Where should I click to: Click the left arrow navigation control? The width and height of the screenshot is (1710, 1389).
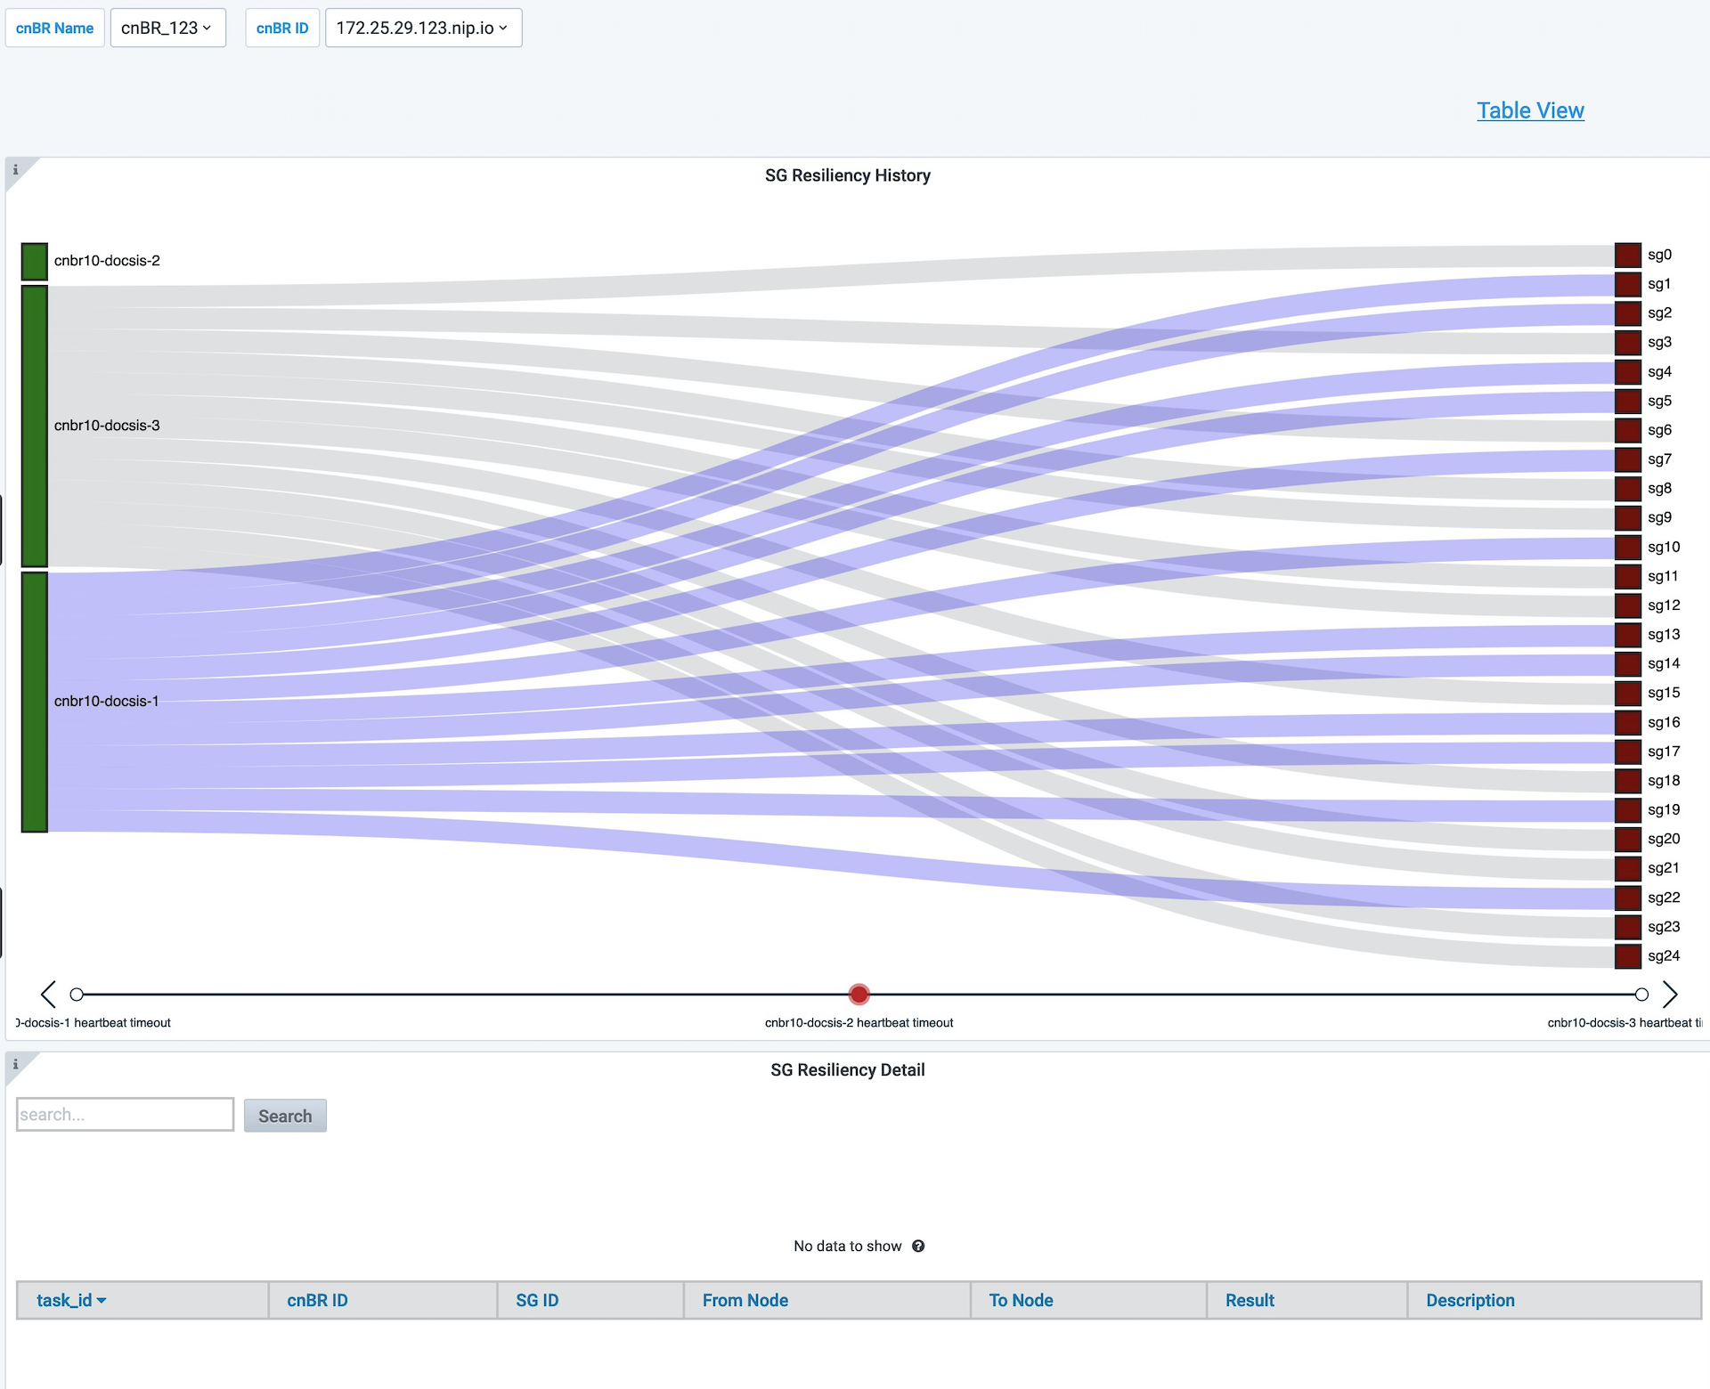tap(45, 994)
